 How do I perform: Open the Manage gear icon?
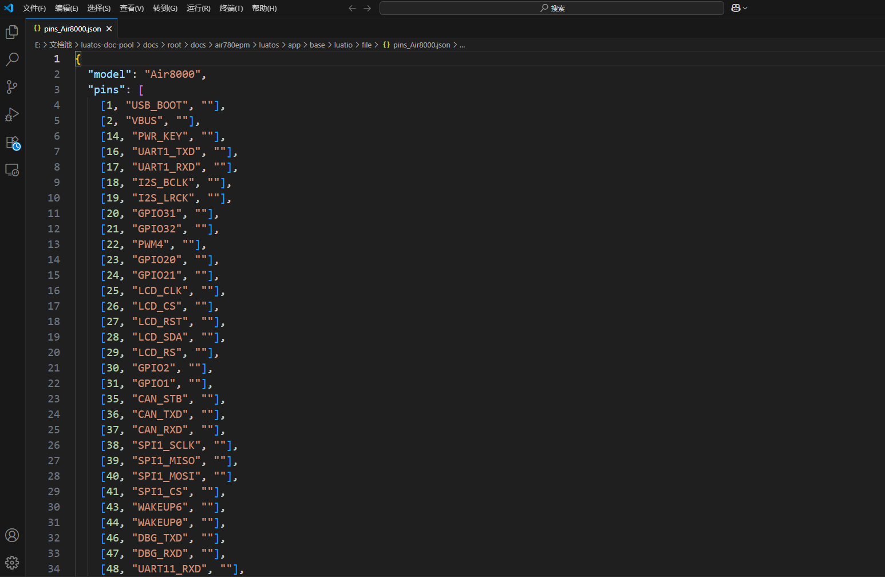coord(12,562)
